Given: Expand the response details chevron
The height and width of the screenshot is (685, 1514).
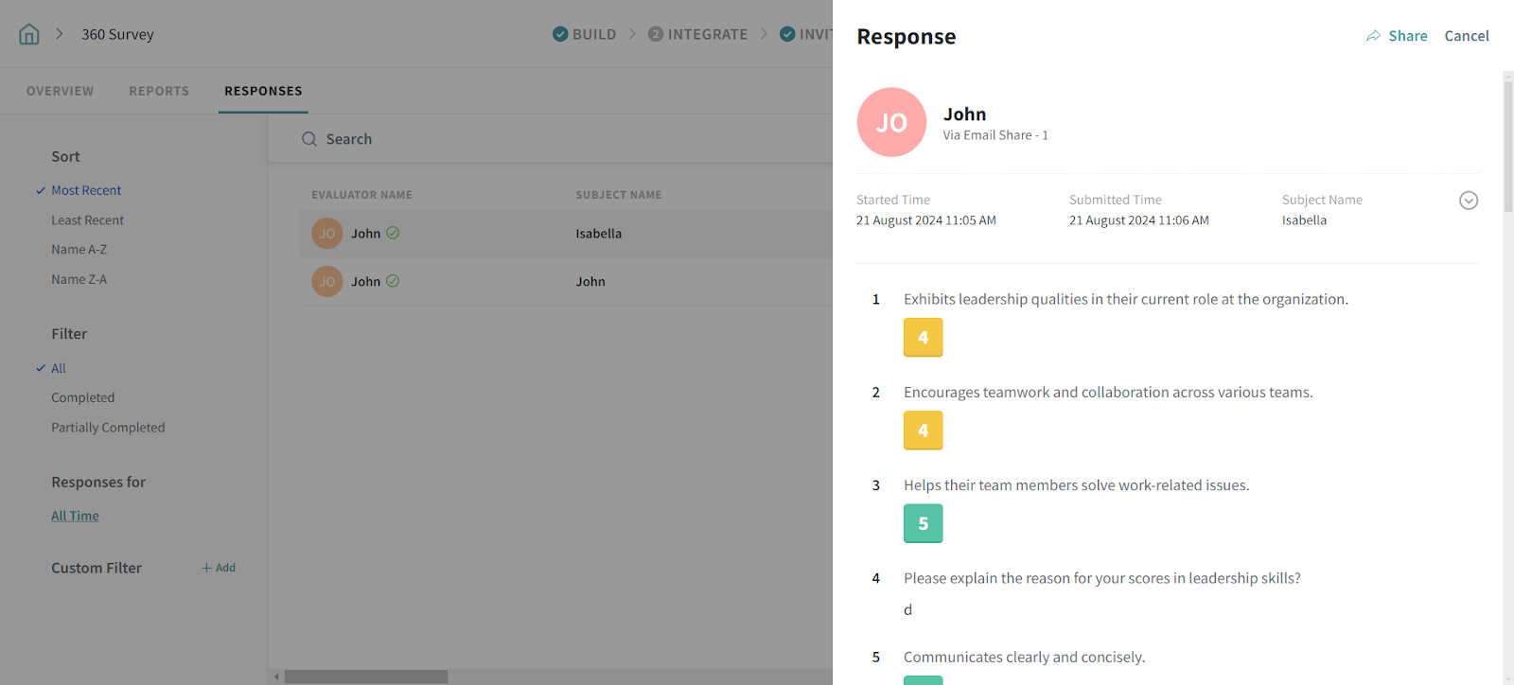Looking at the screenshot, I should point(1469,201).
